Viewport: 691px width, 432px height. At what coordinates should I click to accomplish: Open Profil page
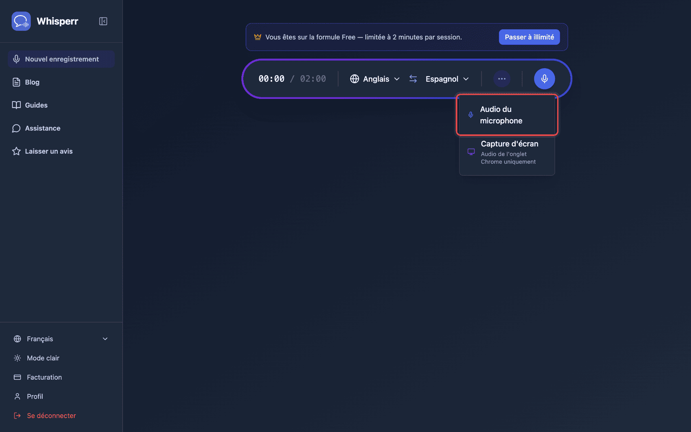pos(61,397)
